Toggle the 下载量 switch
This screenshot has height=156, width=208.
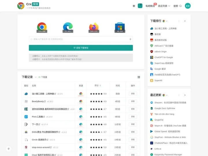pyautogui.click(x=39, y=77)
